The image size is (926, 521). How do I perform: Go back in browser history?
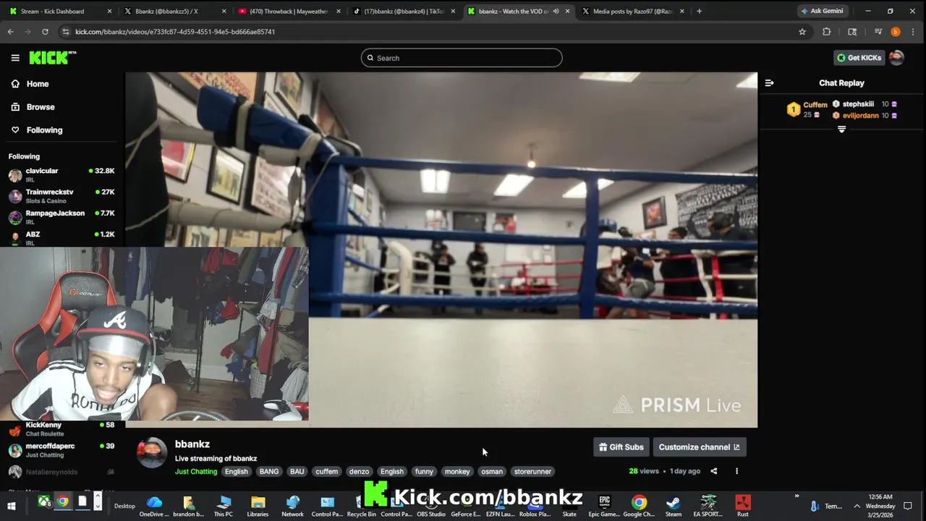[x=11, y=32]
